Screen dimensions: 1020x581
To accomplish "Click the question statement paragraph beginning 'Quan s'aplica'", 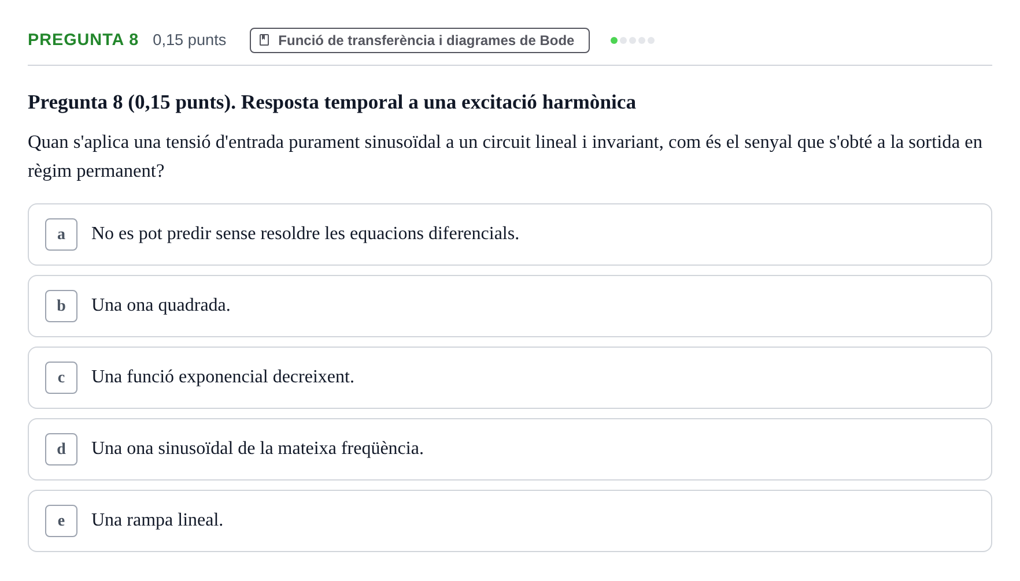I will tap(505, 157).
